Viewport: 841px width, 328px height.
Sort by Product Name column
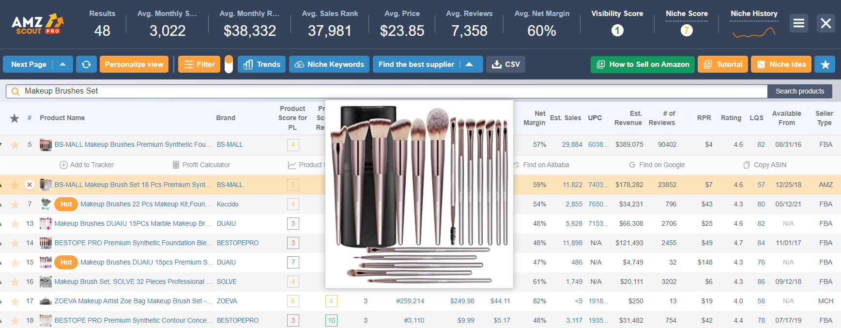point(62,118)
